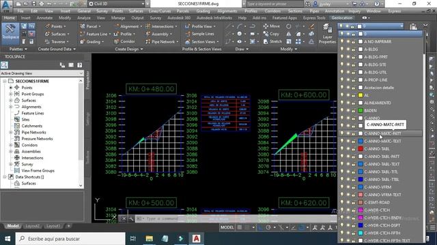Toggle freeze sun for ALINEAMIENTO layer

tap(348, 103)
